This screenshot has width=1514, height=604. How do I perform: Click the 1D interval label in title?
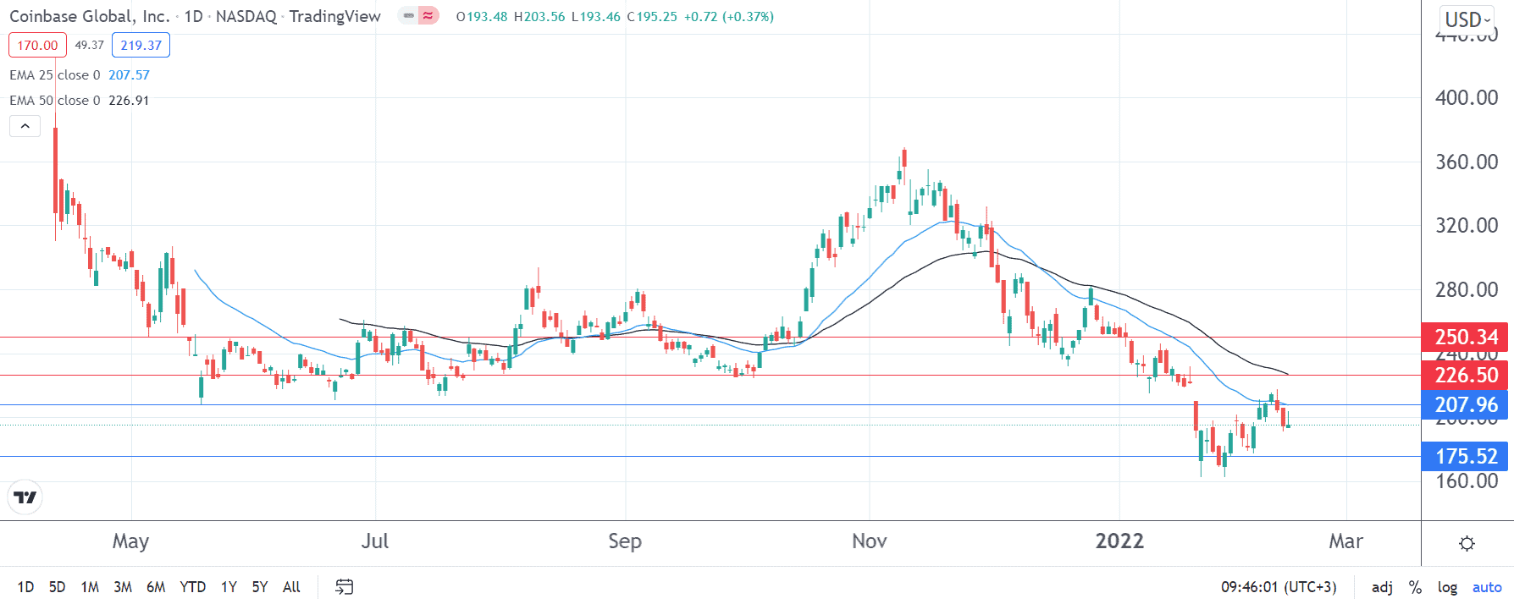point(193,16)
